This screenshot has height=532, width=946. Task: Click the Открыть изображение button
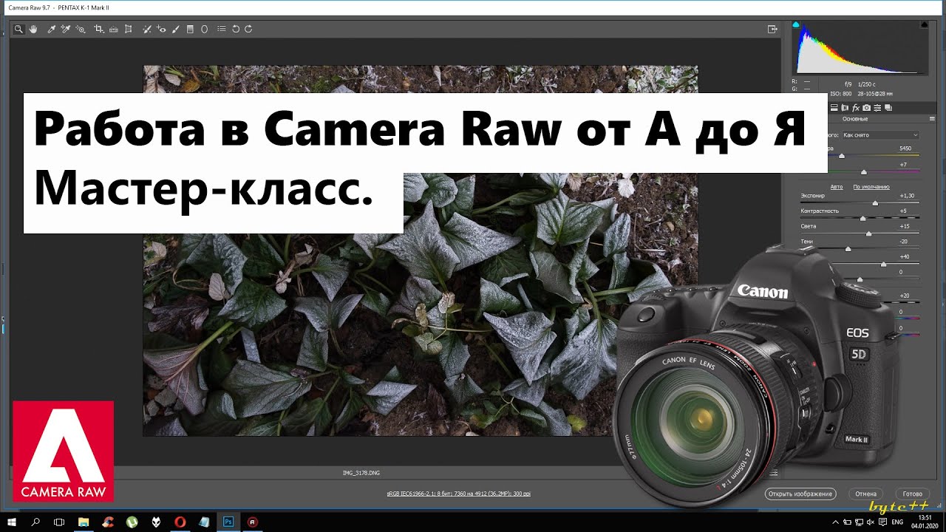click(800, 494)
